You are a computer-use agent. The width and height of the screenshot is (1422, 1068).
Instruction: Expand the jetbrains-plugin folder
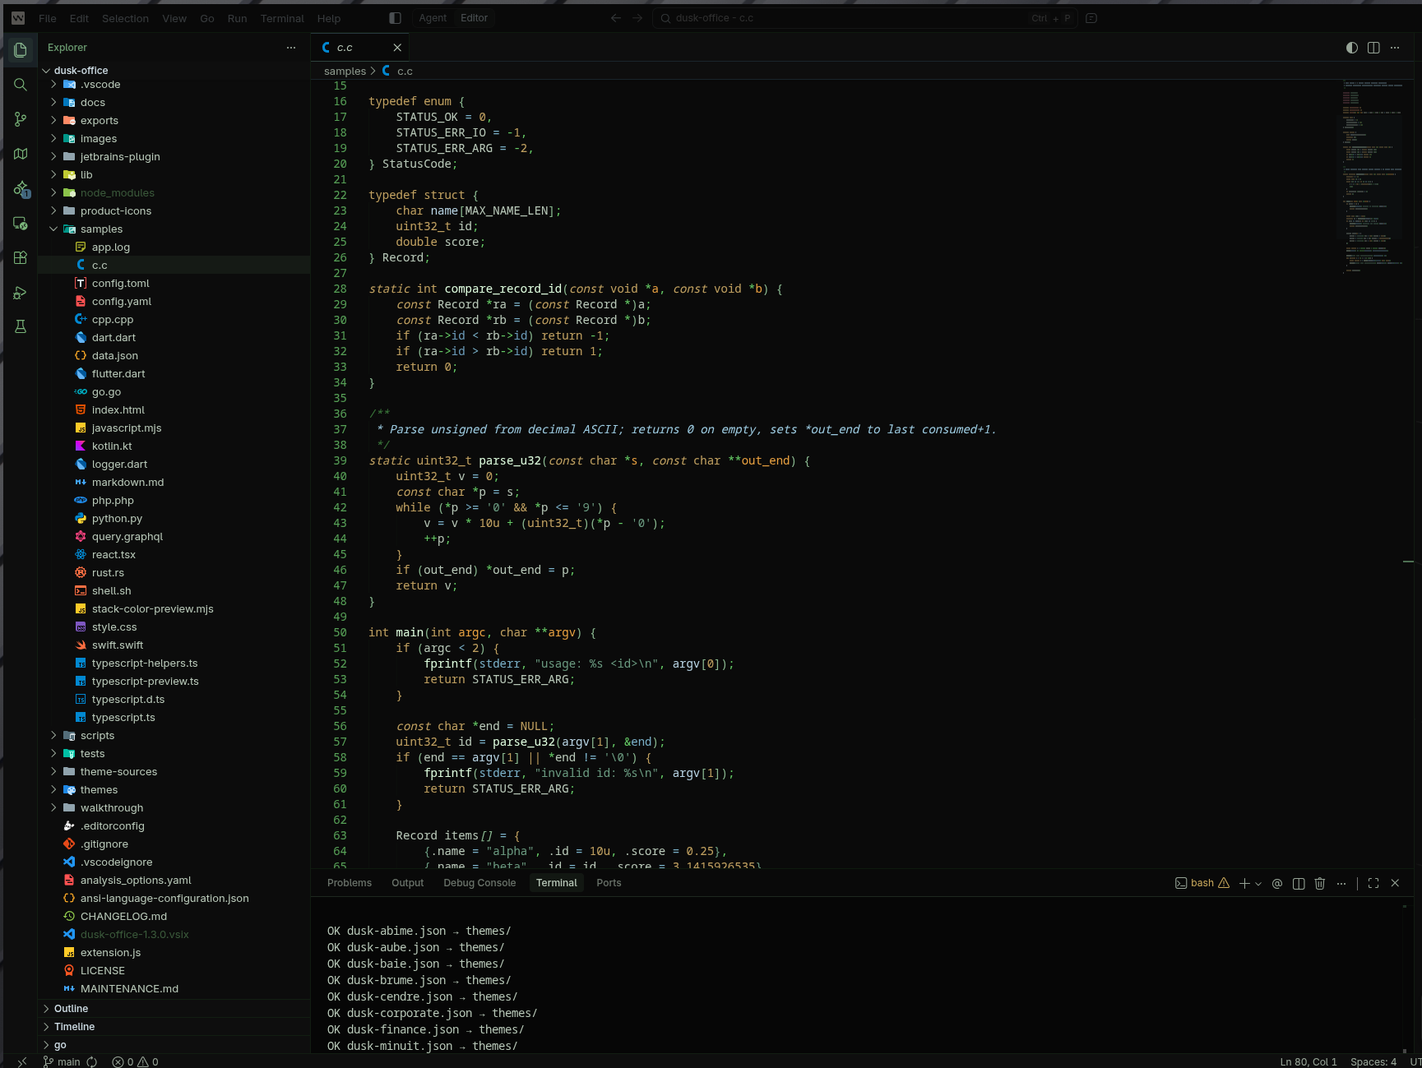174,157
